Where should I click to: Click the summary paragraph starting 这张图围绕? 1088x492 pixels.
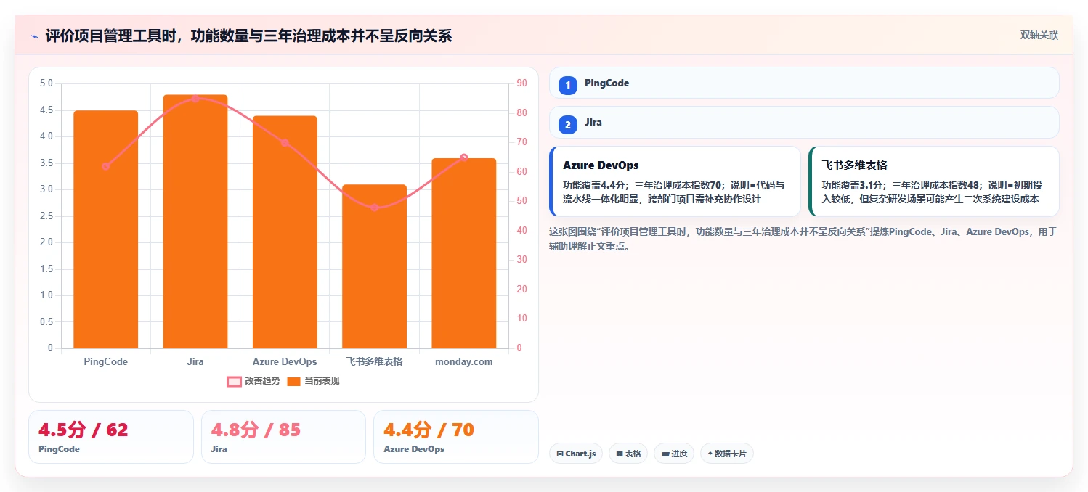803,239
